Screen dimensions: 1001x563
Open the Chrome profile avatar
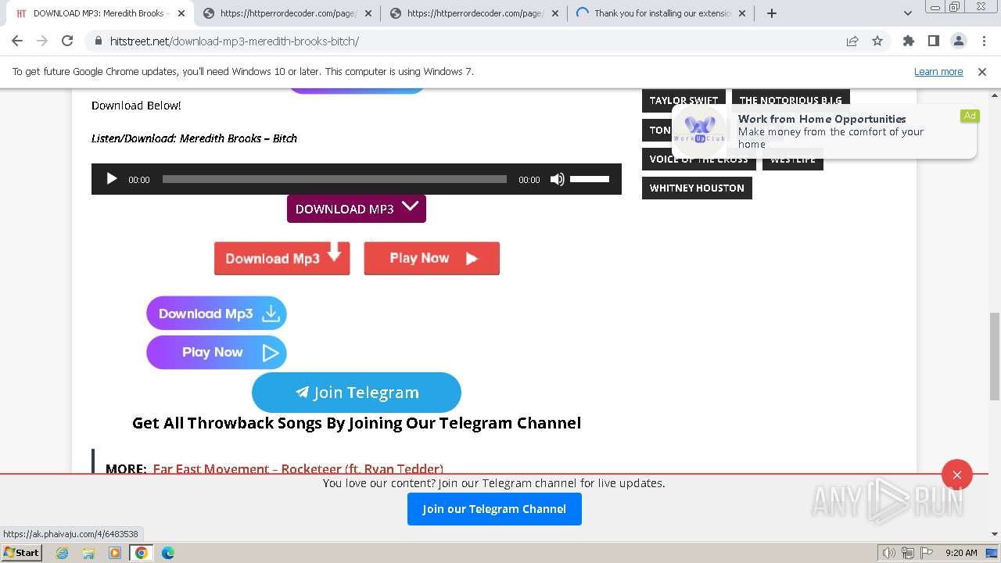click(x=959, y=41)
